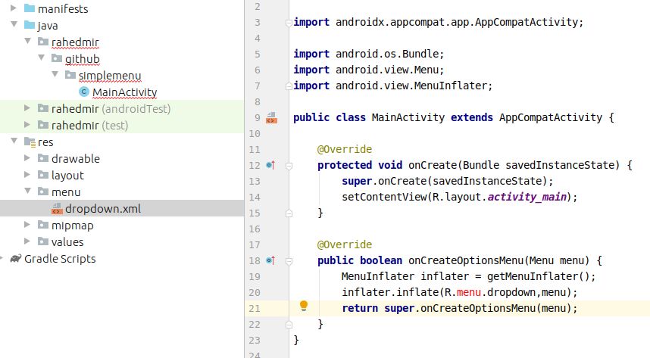
Task: Click 'android.os.Bundle' import text
Action: pos(387,54)
